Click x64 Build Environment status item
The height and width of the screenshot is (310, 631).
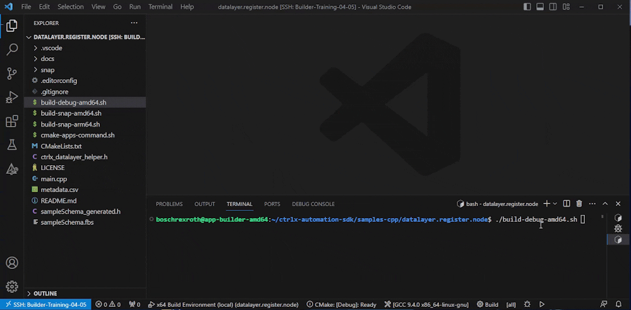coord(224,304)
